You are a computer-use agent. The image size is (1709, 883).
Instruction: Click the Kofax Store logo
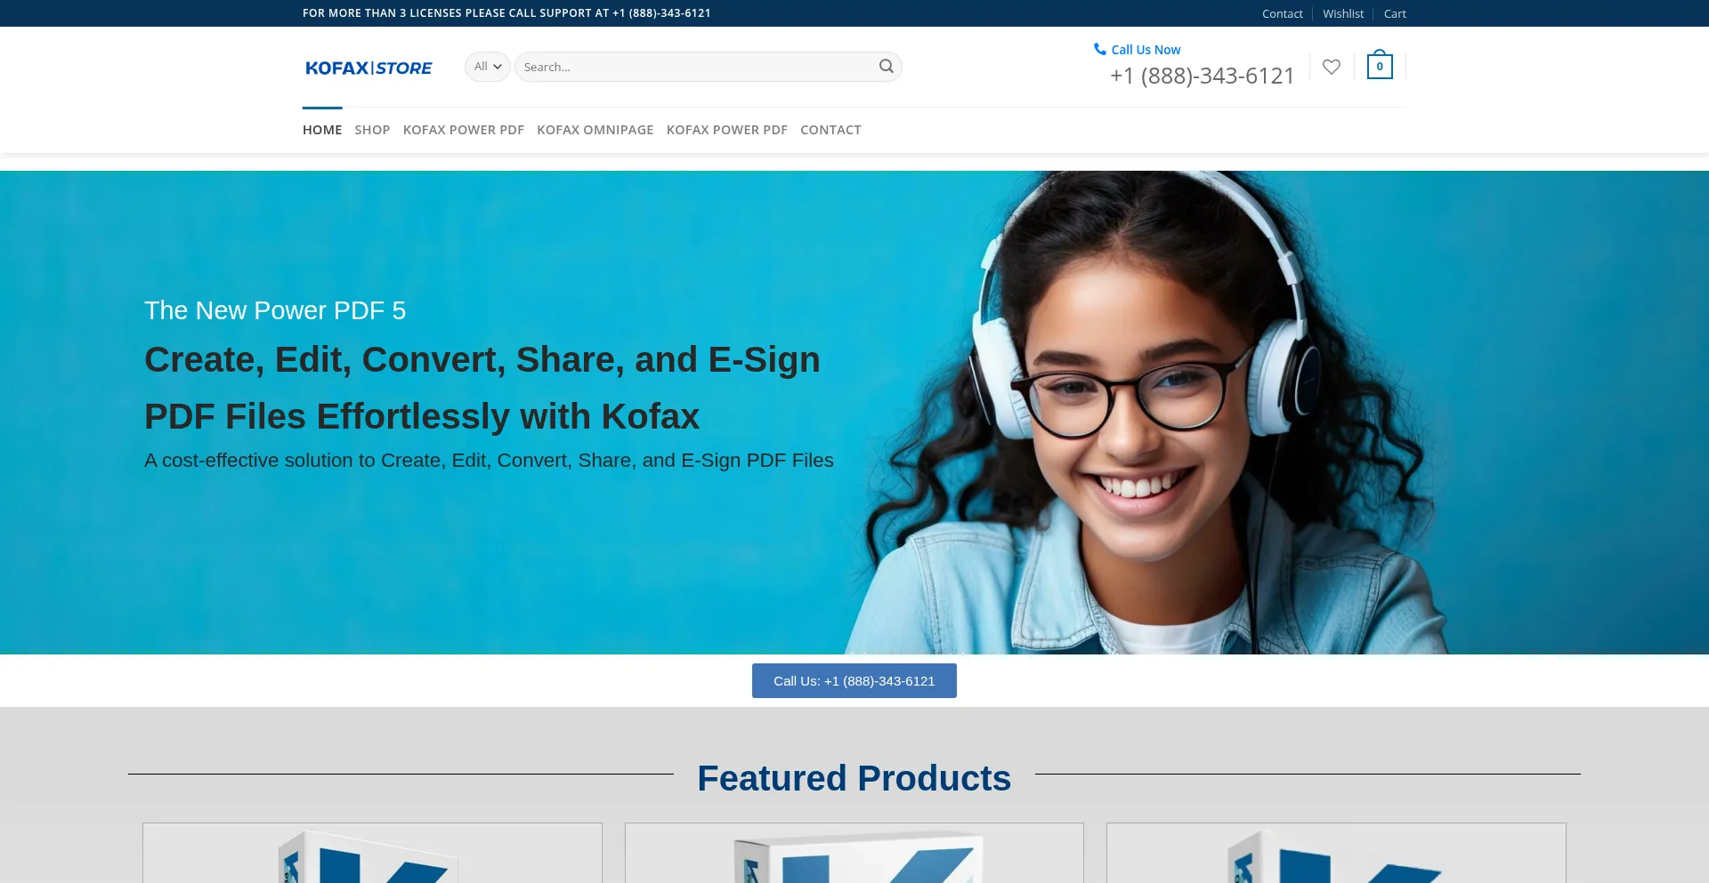tap(369, 68)
